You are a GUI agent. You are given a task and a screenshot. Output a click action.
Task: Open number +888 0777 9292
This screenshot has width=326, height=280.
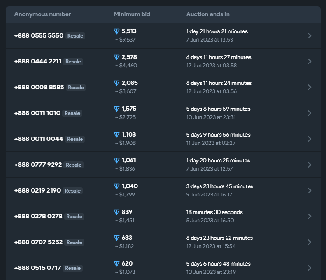pyautogui.click(x=38, y=164)
